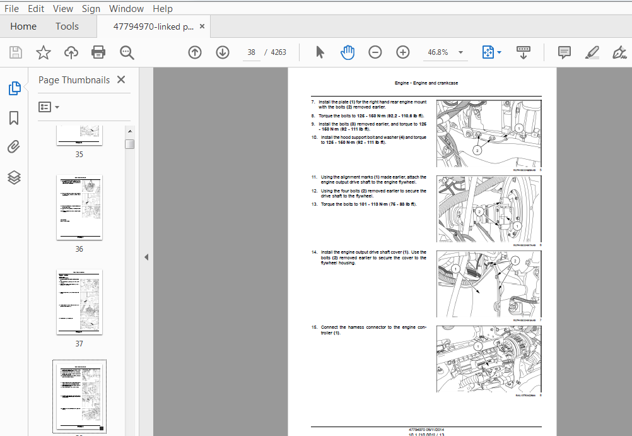Image resolution: width=632 pixels, height=436 pixels.
Task: Open the Edit menu
Action: pos(36,8)
